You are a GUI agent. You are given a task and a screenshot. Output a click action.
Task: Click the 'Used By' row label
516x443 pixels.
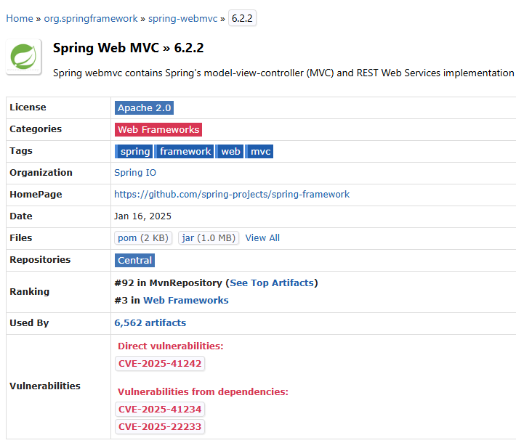(29, 323)
